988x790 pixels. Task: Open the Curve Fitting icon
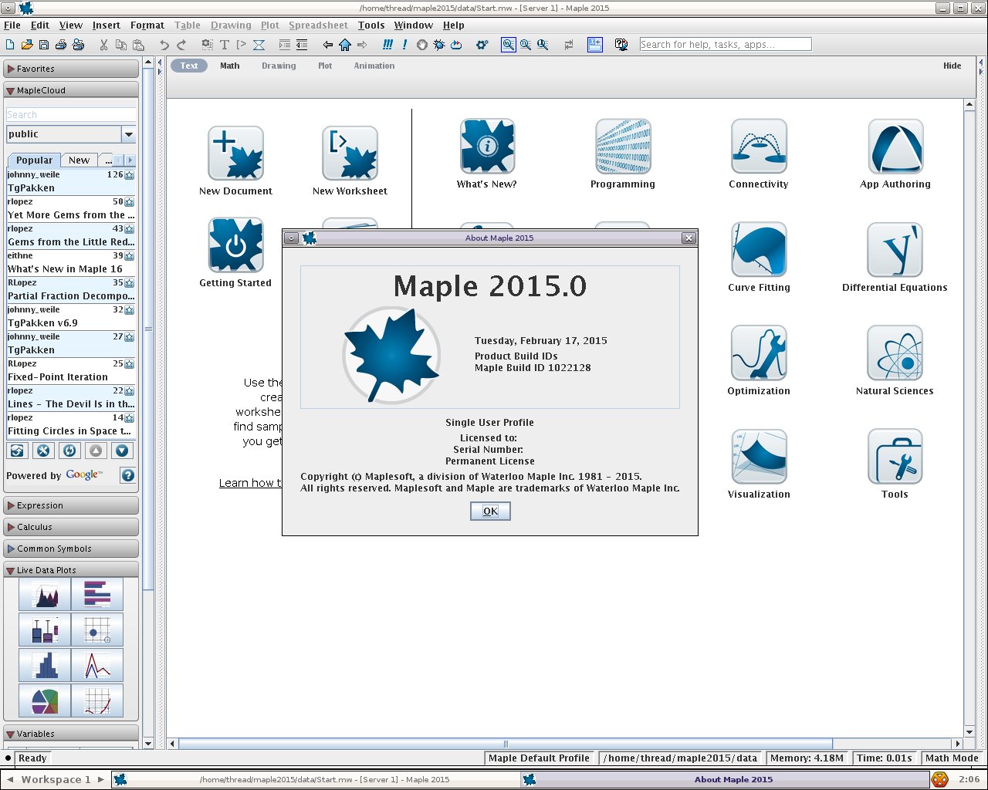[759, 250]
